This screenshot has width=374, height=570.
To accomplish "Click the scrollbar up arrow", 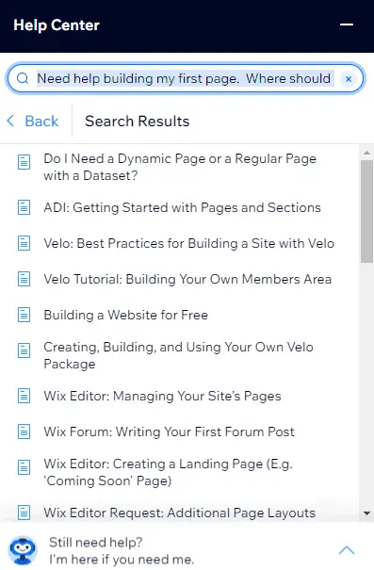I will pos(366,153).
